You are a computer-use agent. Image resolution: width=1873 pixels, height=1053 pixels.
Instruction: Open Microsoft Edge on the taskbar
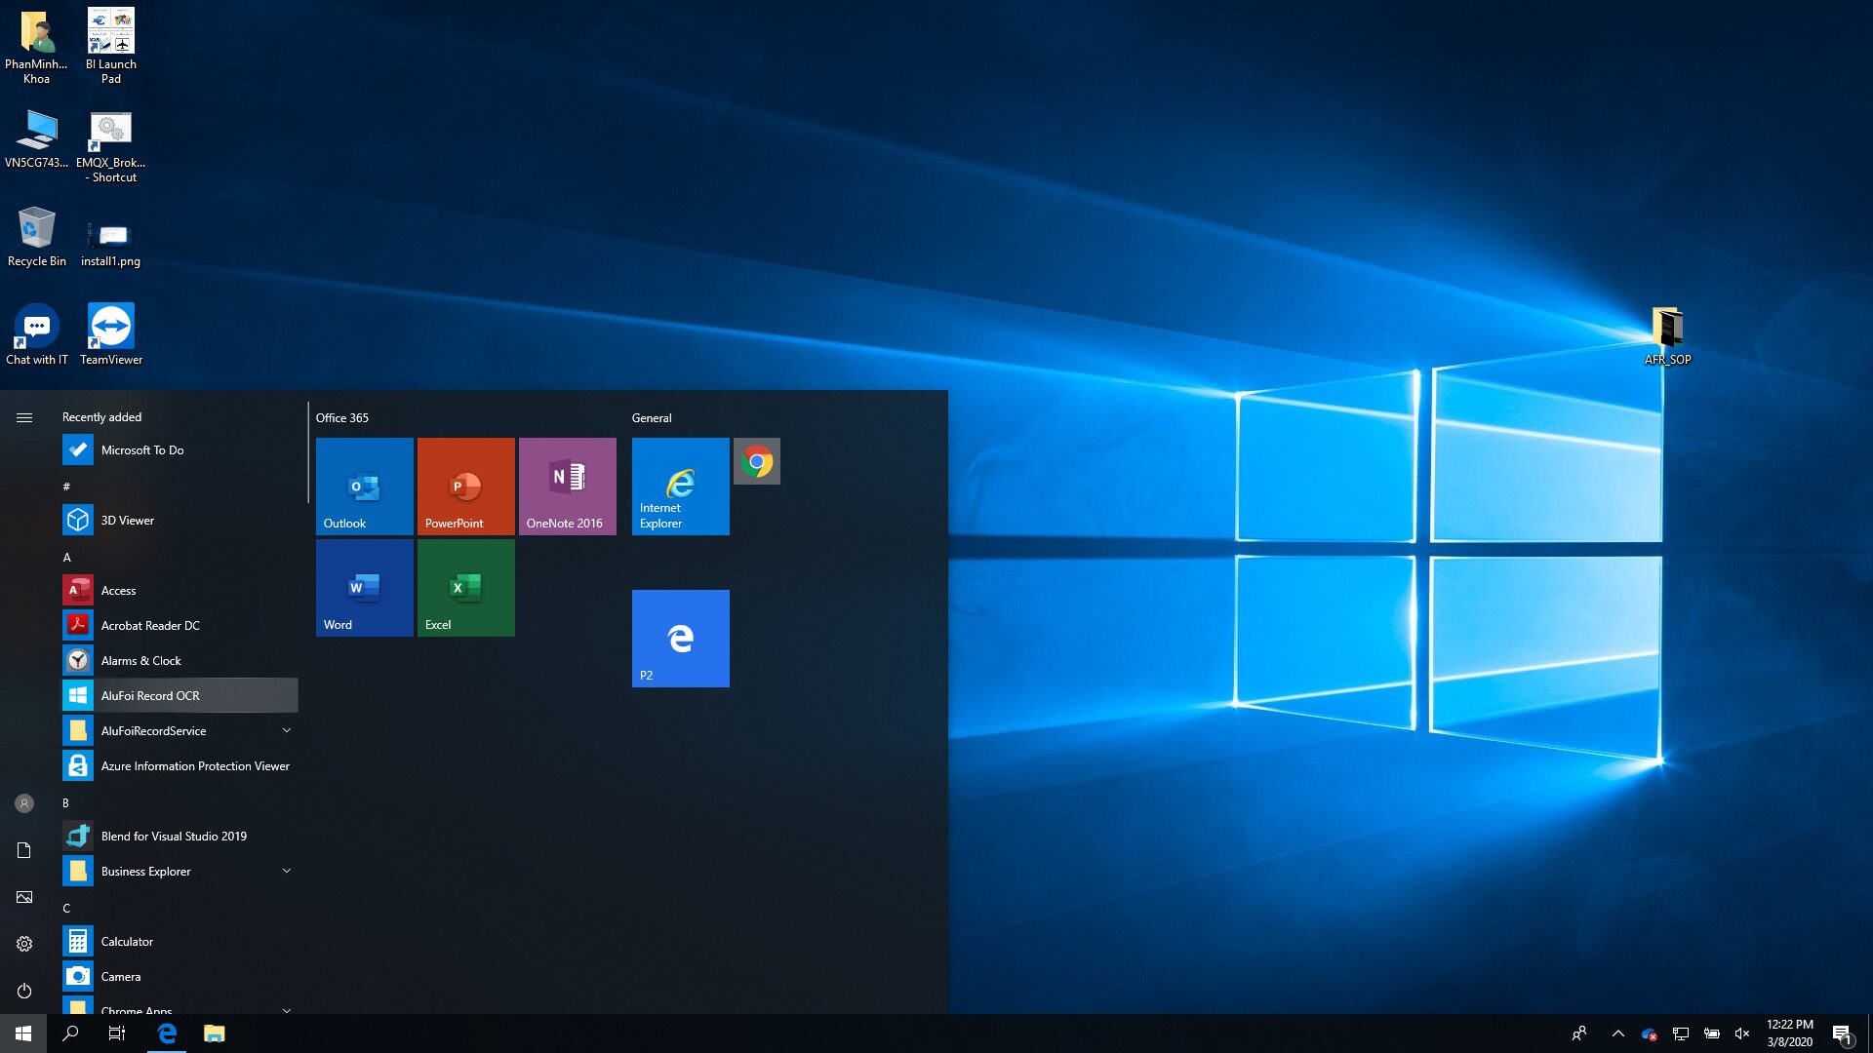click(x=167, y=1033)
